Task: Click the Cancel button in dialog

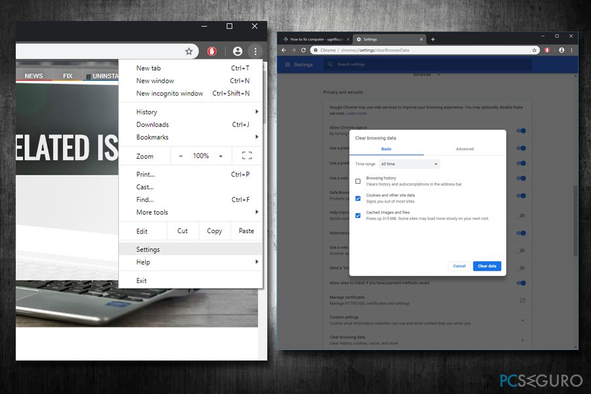Action: 459,266
